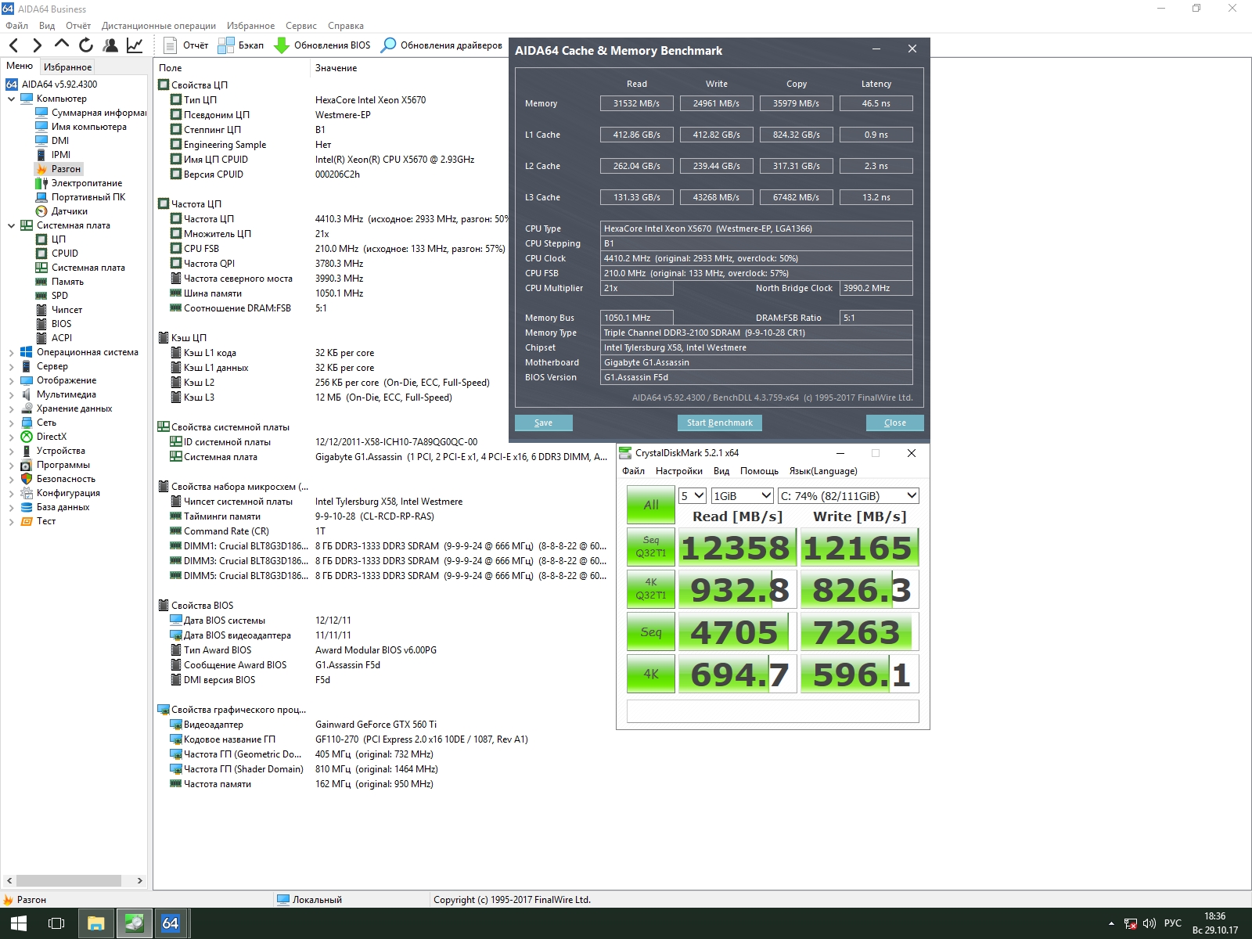Image resolution: width=1252 pixels, height=939 pixels.
Task: Select the Датчики sensors tree item
Action: pyautogui.click(x=62, y=211)
